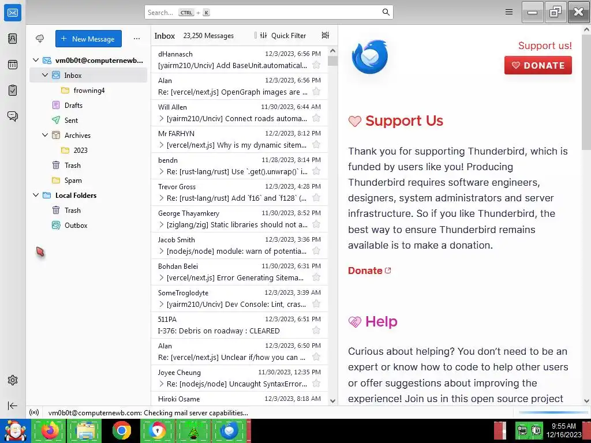Star the Will Allen message

click(316, 118)
